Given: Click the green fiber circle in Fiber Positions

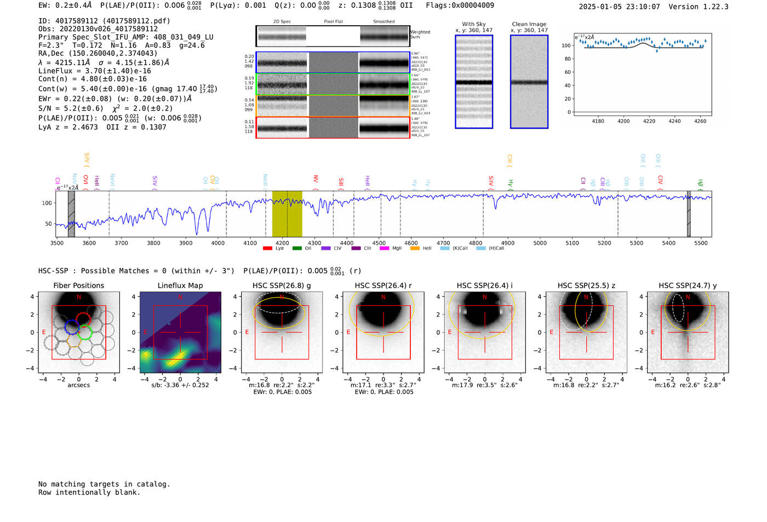Looking at the screenshot, I should click(84, 332).
